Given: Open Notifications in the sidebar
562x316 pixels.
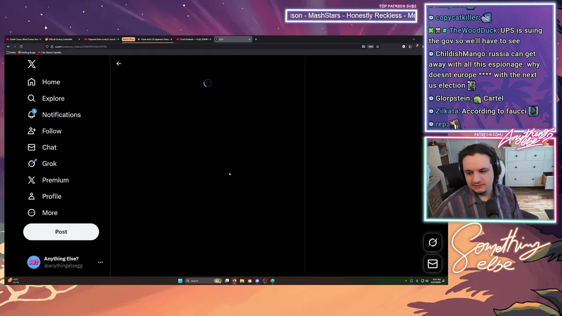Looking at the screenshot, I should pos(54,115).
